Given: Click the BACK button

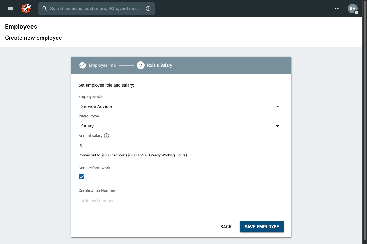Looking at the screenshot, I should coord(226,227).
